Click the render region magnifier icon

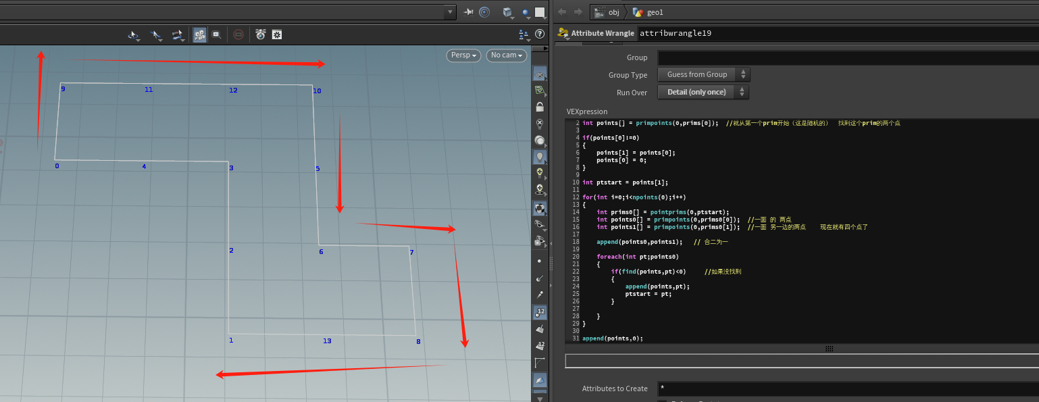pos(216,34)
